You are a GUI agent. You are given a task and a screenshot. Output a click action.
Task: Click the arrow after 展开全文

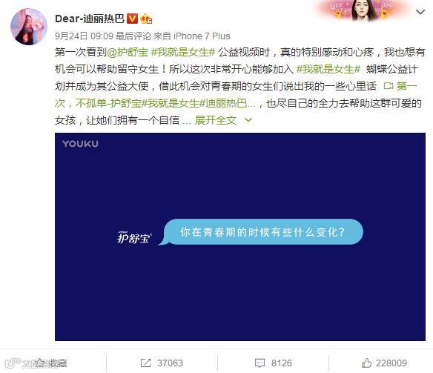248,120
